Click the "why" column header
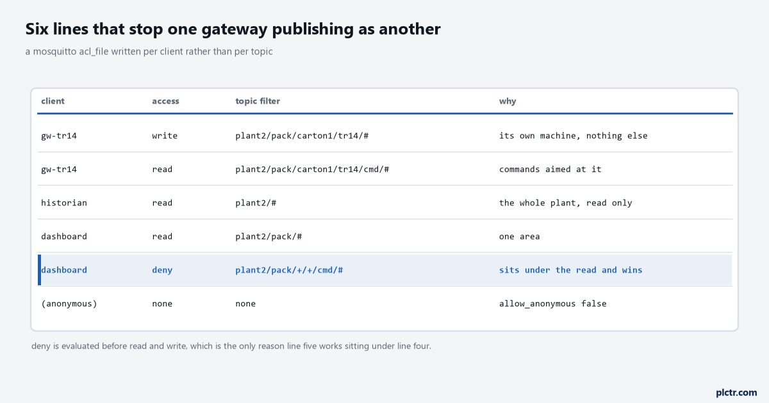Image resolution: width=769 pixels, height=403 pixels. pyautogui.click(x=508, y=101)
